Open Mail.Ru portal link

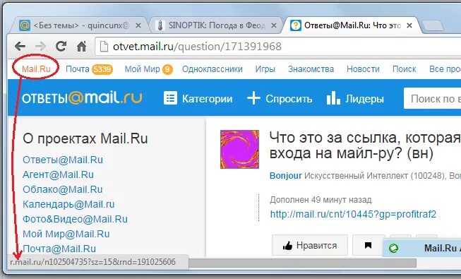pyautogui.click(x=36, y=69)
